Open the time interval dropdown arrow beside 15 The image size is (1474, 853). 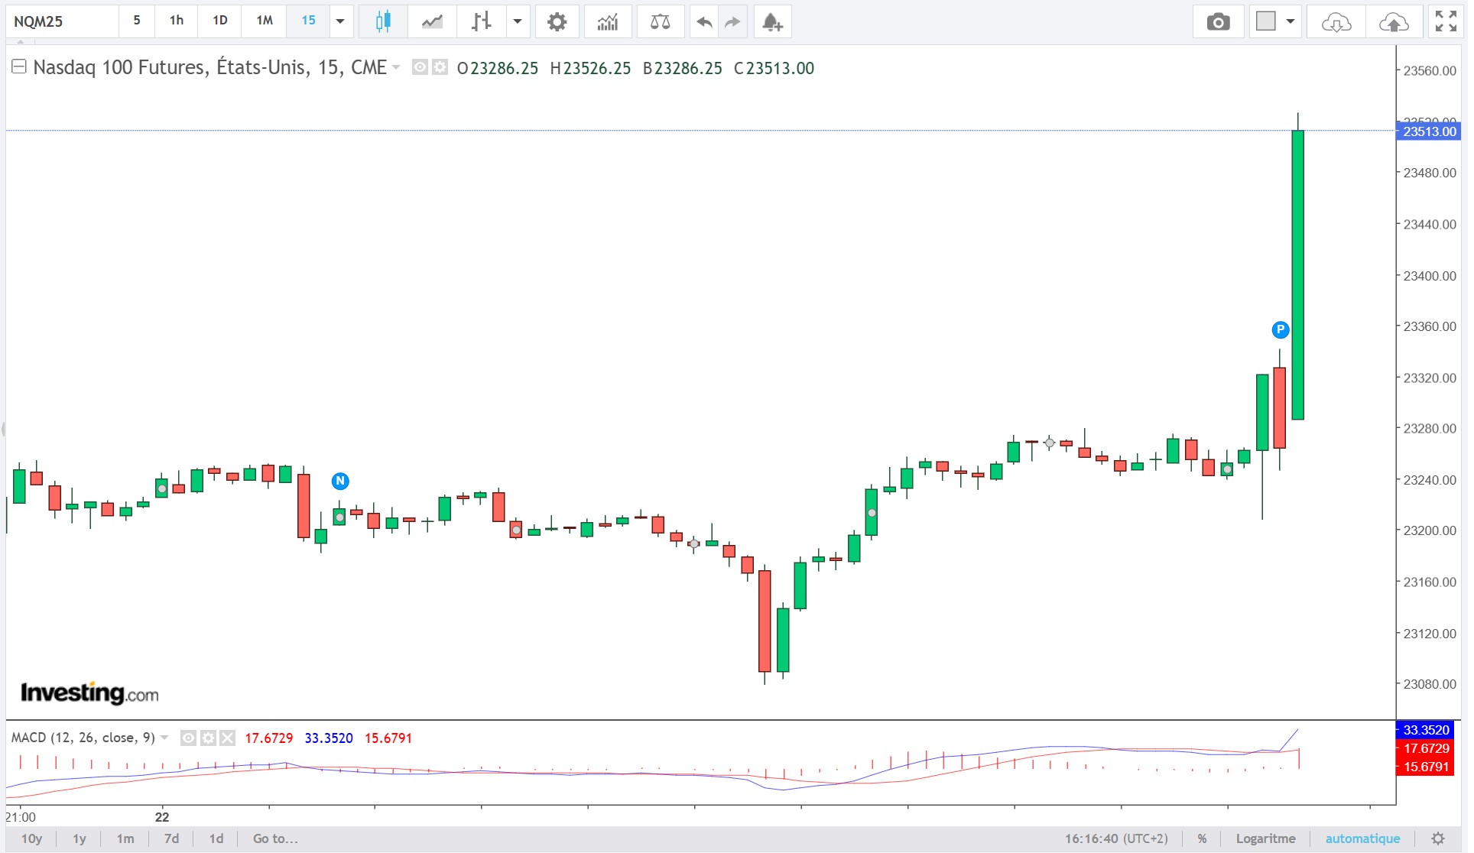(340, 21)
